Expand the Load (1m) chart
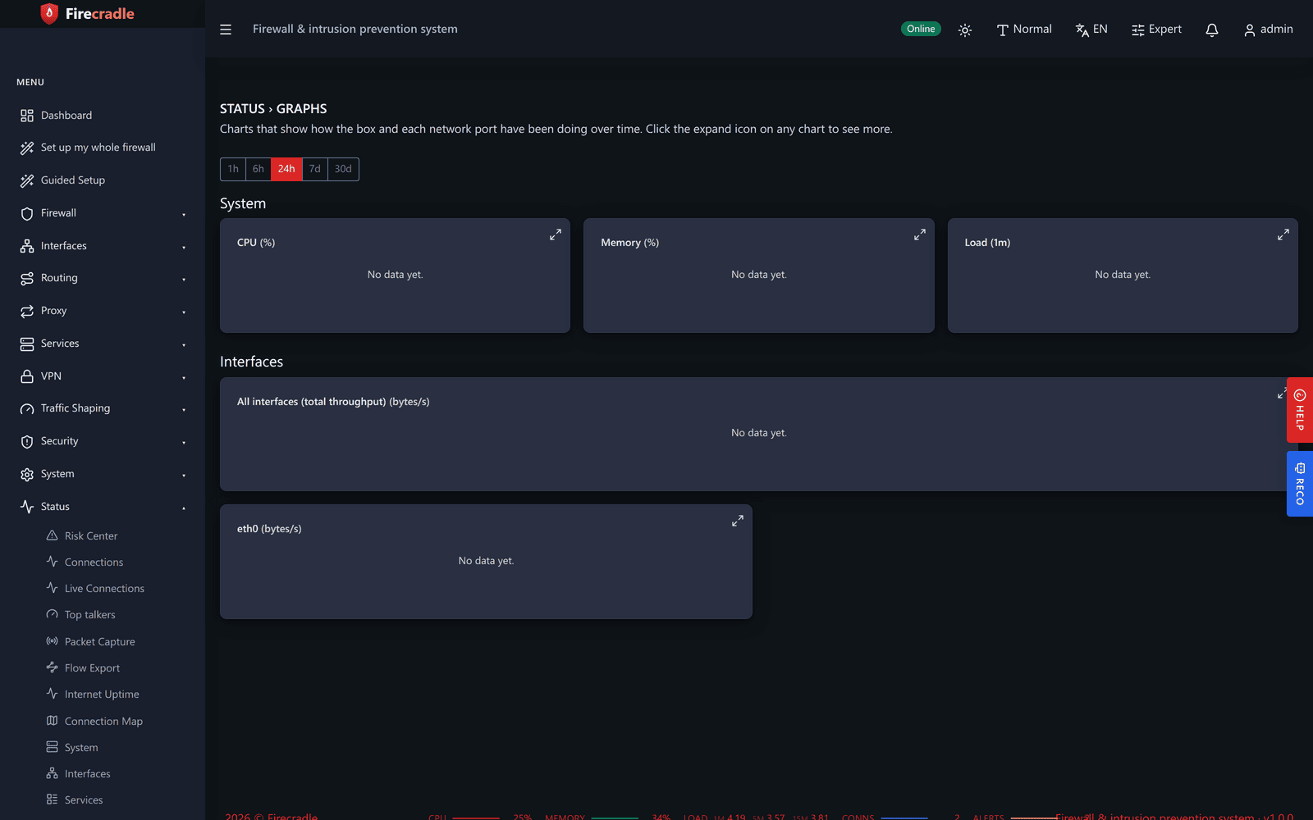Viewport: 1313px width, 820px height. click(1283, 235)
